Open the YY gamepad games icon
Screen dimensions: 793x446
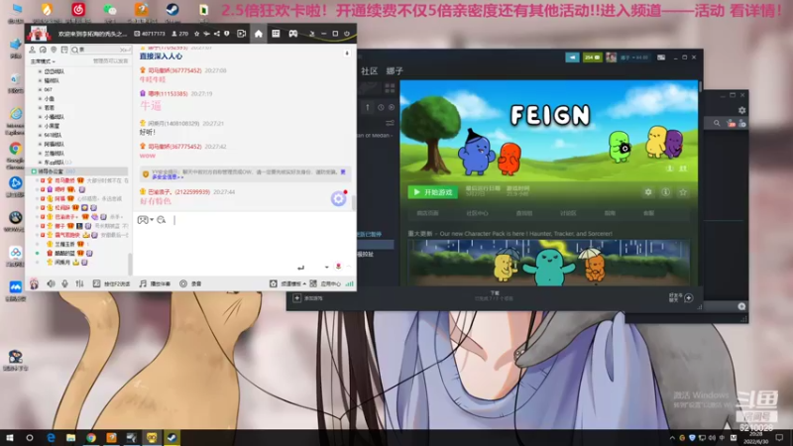coord(292,34)
